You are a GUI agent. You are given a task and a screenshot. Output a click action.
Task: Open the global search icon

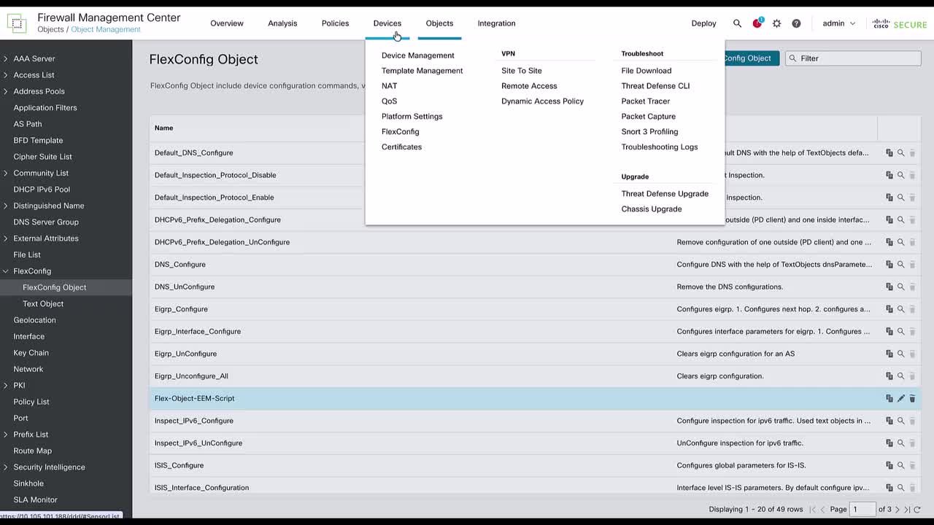(737, 23)
